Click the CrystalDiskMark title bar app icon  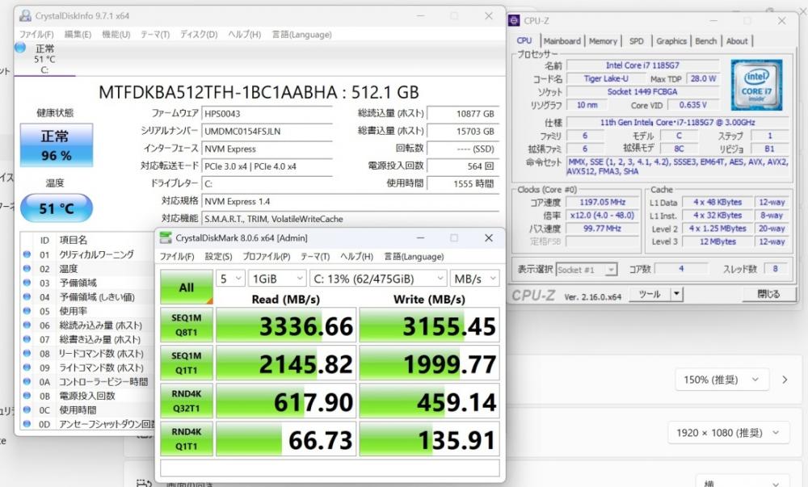click(166, 237)
